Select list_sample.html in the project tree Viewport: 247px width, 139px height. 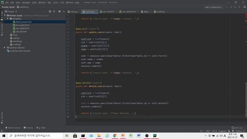22,25
